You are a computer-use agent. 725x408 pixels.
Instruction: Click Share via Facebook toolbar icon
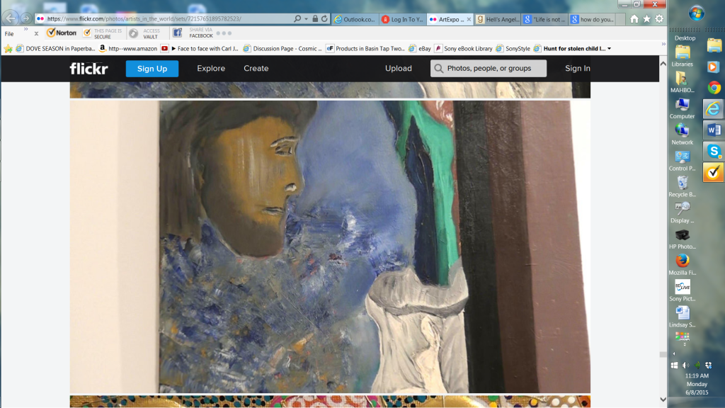coord(178,33)
